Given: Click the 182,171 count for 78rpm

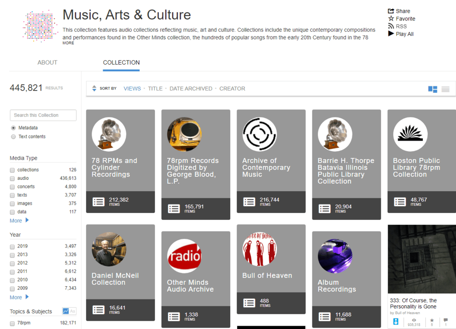Looking at the screenshot, I should [x=68, y=323].
